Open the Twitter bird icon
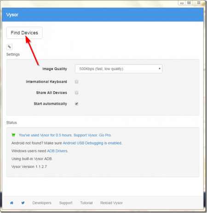Screen dimensions: 207x213 pos(23,203)
